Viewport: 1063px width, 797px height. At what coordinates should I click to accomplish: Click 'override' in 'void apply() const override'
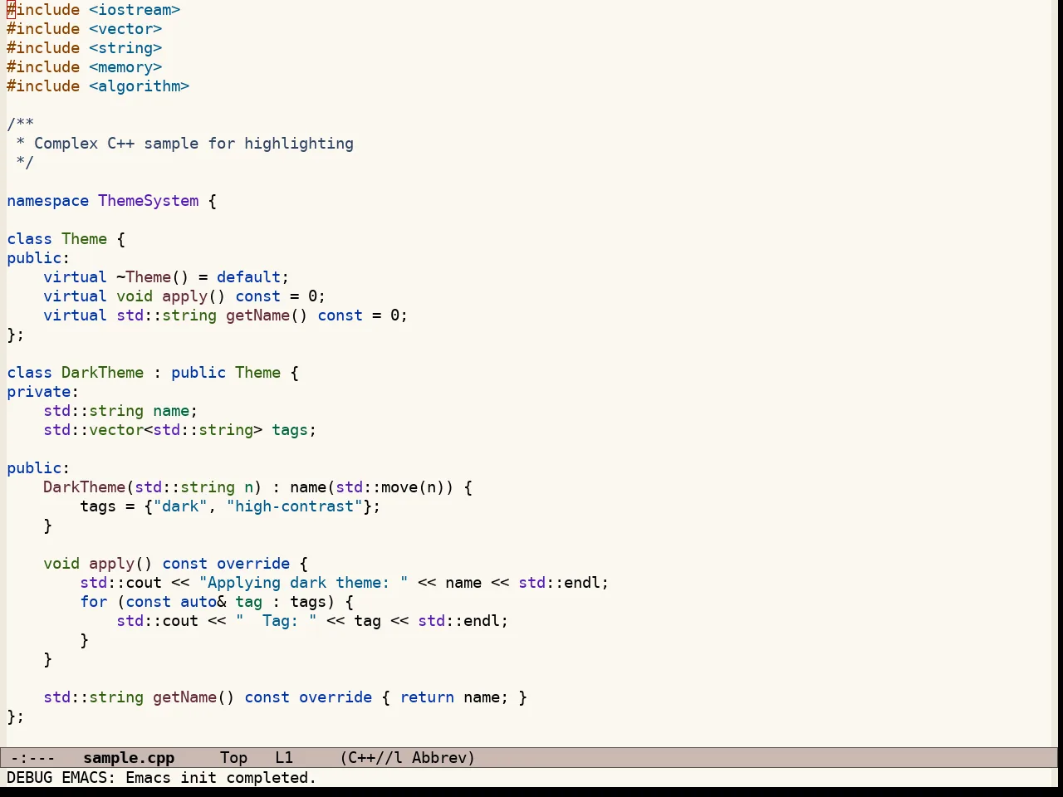click(x=253, y=564)
